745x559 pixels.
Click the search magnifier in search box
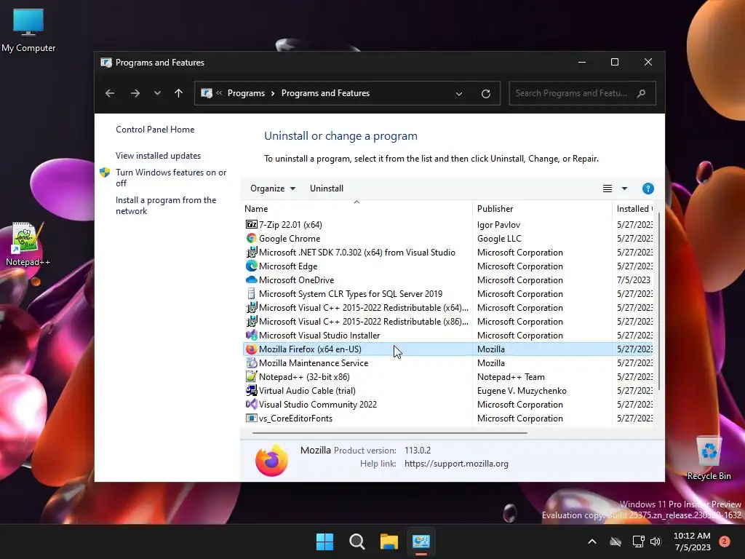point(642,93)
